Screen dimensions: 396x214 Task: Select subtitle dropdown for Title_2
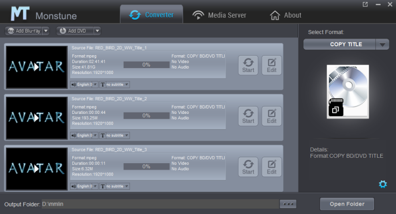tap(115, 135)
